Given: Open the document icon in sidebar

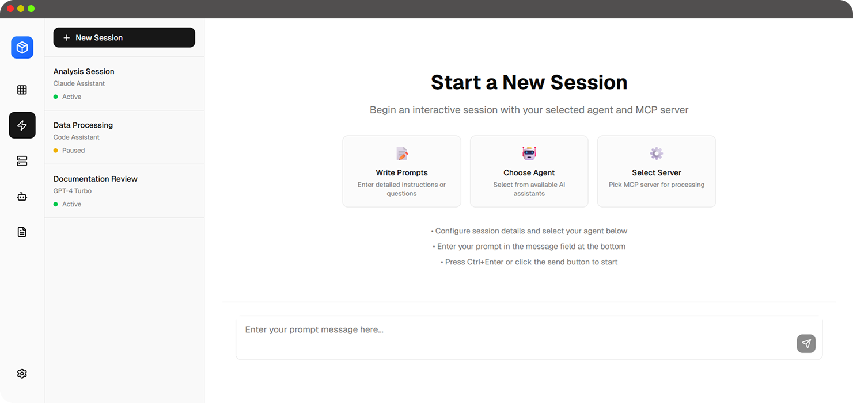Looking at the screenshot, I should click(22, 232).
